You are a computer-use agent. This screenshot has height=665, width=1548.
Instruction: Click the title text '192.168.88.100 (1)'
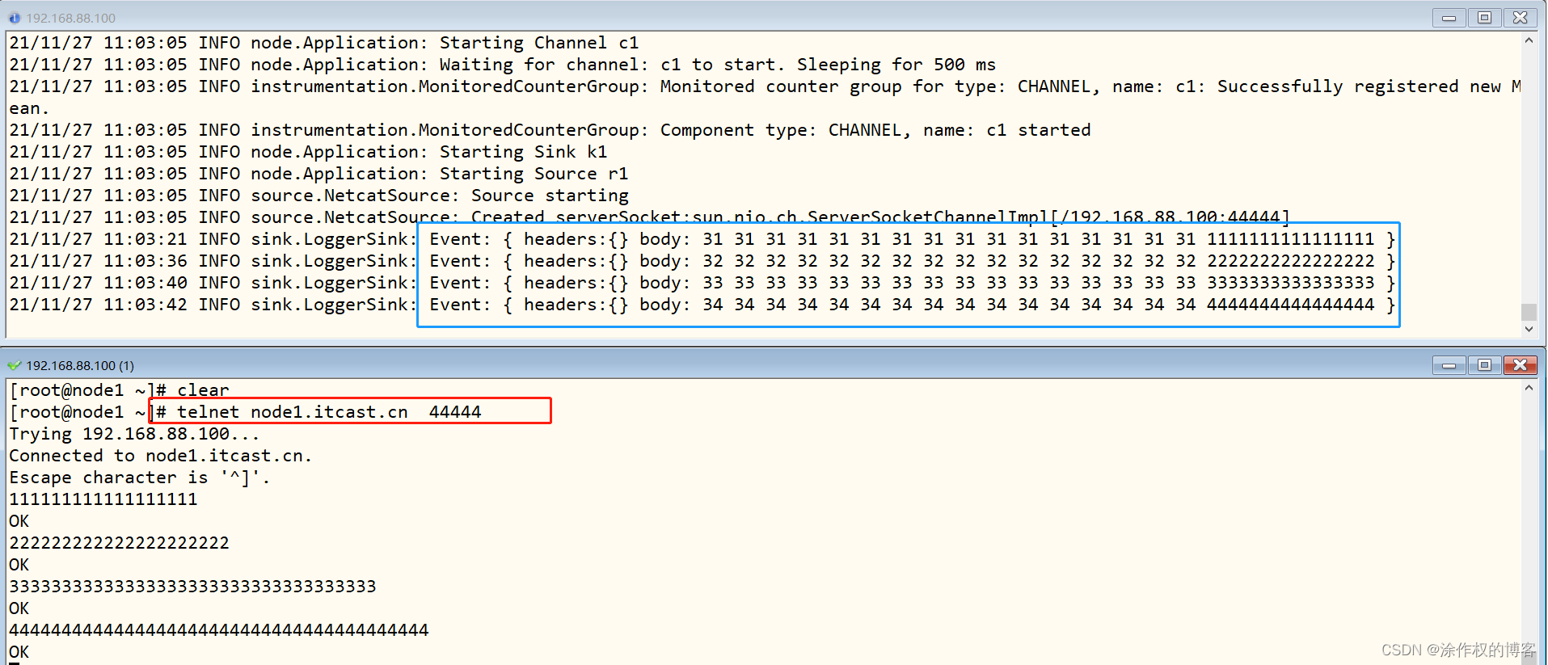(x=80, y=365)
